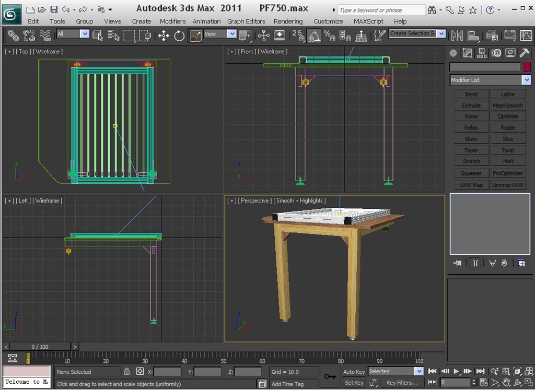Screen dimensions: 535x390
Task: Switch to the Modify panel tab
Action: coord(468,53)
